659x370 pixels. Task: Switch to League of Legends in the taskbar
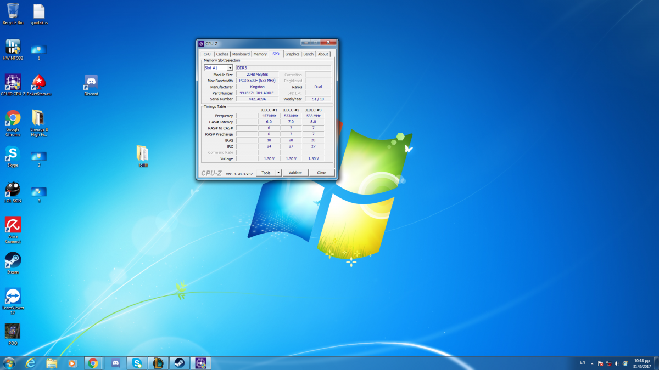tap(158, 363)
